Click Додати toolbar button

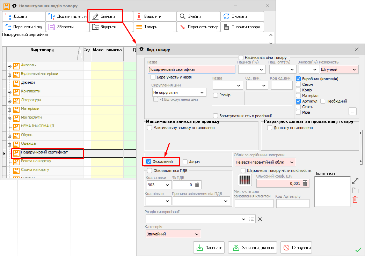(23, 16)
